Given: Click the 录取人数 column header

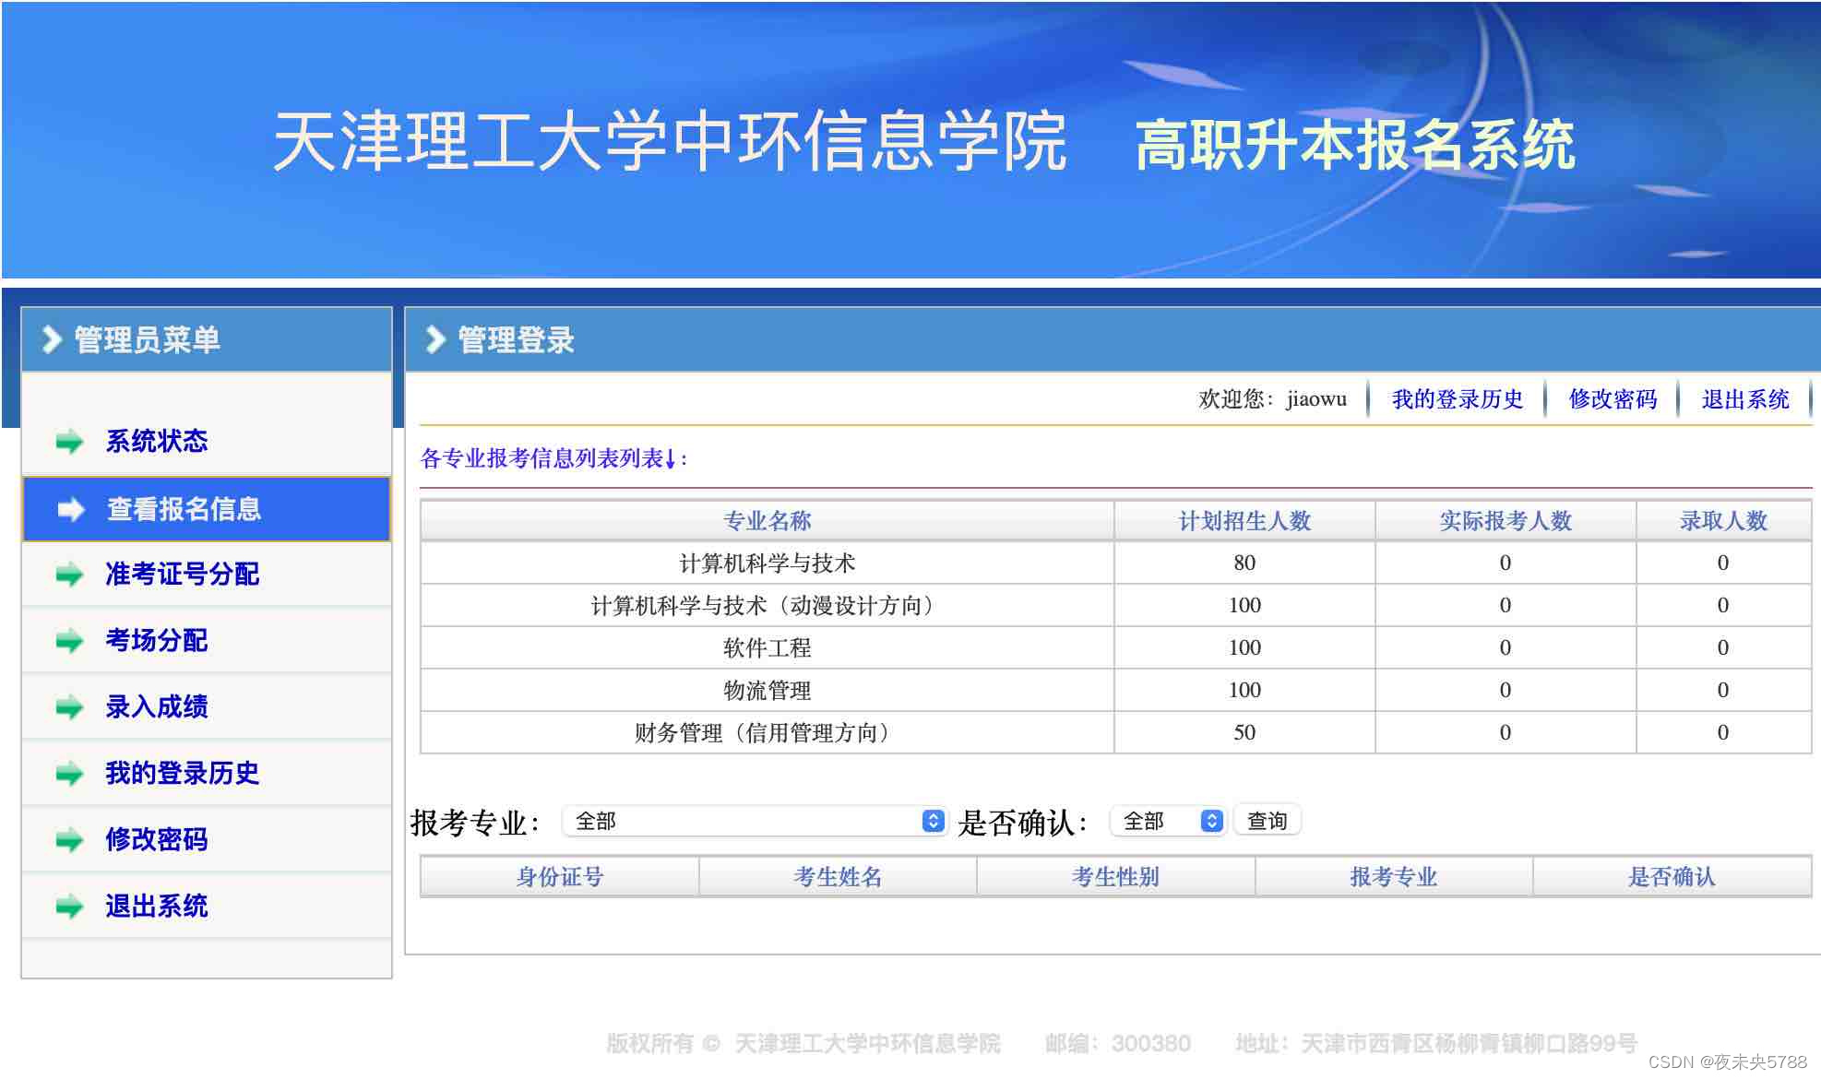Looking at the screenshot, I should coord(1723,521).
